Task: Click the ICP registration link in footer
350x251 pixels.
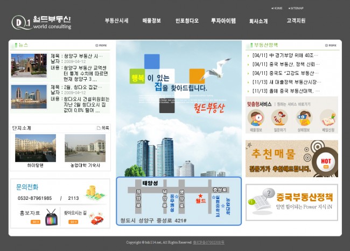Action: (x=208, y=242)
